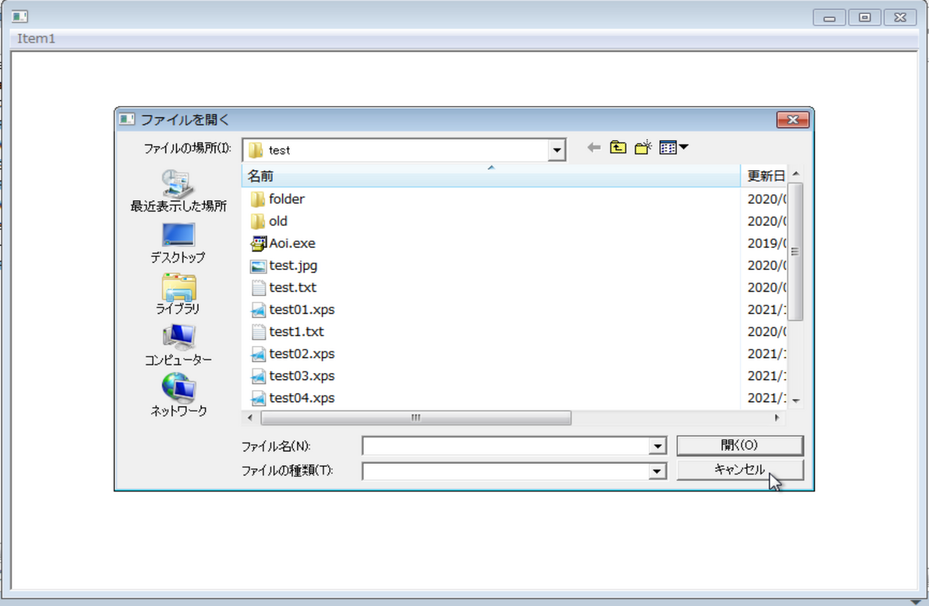
Task: Click the ファイル名 input field
Action: 506,446
